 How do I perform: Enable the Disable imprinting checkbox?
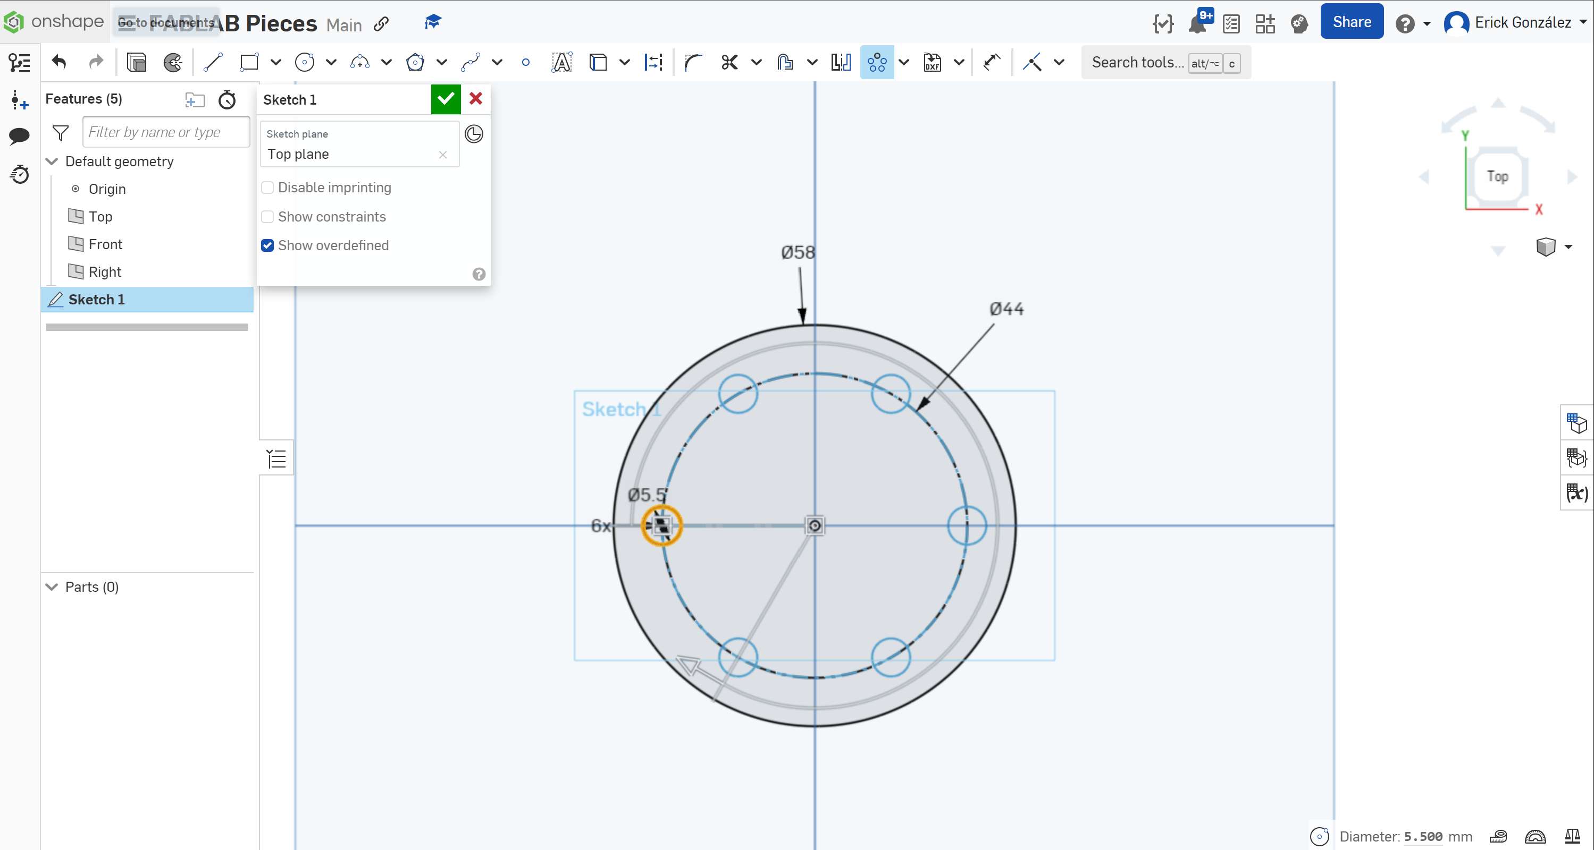click(267, 188)
